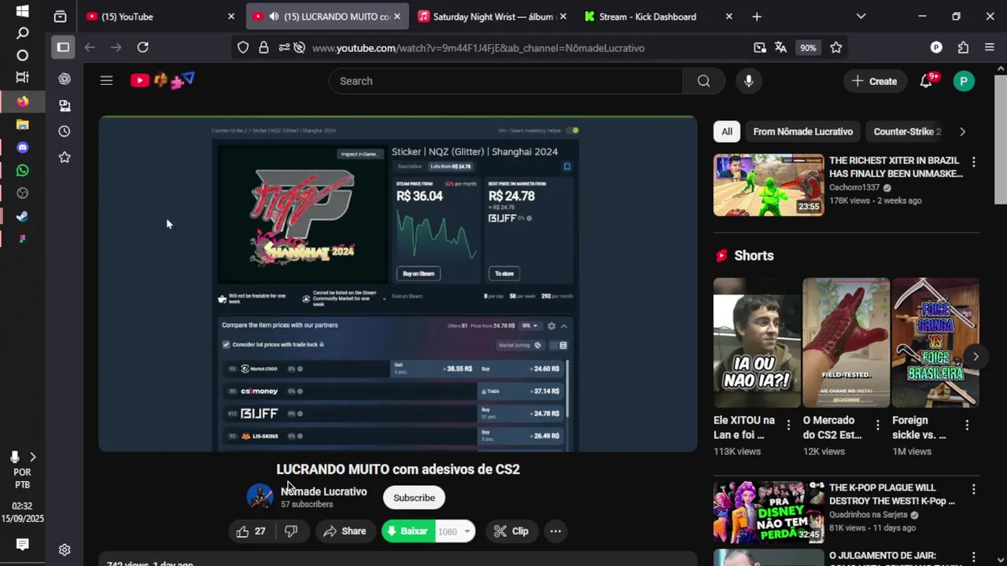The height and width of the screenshot is (566, 1007).
Task: Click the Create button
Action: pyautogui.click(x=874, y=81)
